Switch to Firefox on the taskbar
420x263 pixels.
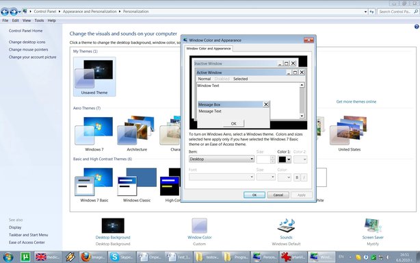pyautogui.click(x=93, y=257)
